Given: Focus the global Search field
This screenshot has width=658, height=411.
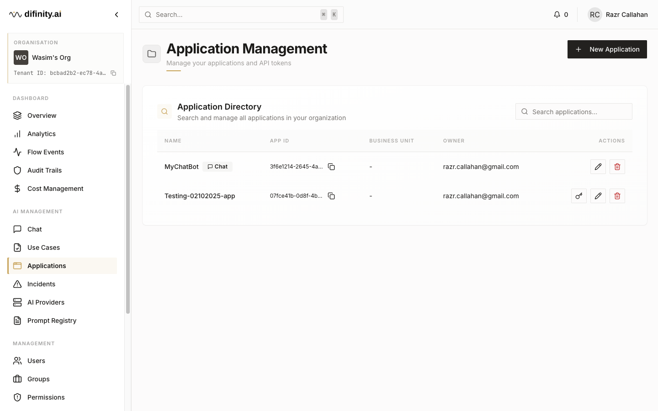Looking at the screenshot, I should point(241,15).
